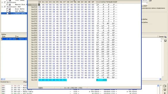Click the save icon below the copy icon

point(165,41)
